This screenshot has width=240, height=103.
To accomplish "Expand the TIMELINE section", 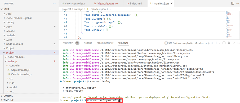I will 29,100.
